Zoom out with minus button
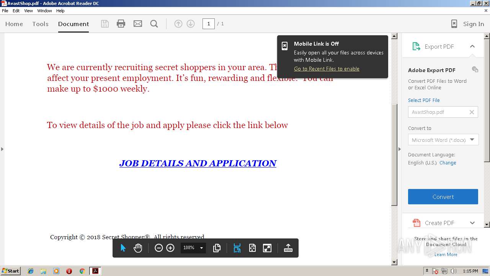This screenshot has width=490, height=276. [158, 248]
